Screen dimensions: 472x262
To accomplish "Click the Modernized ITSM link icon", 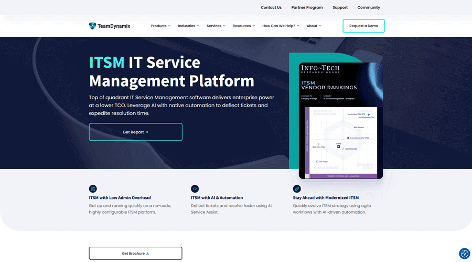I will tap(297, 188).
